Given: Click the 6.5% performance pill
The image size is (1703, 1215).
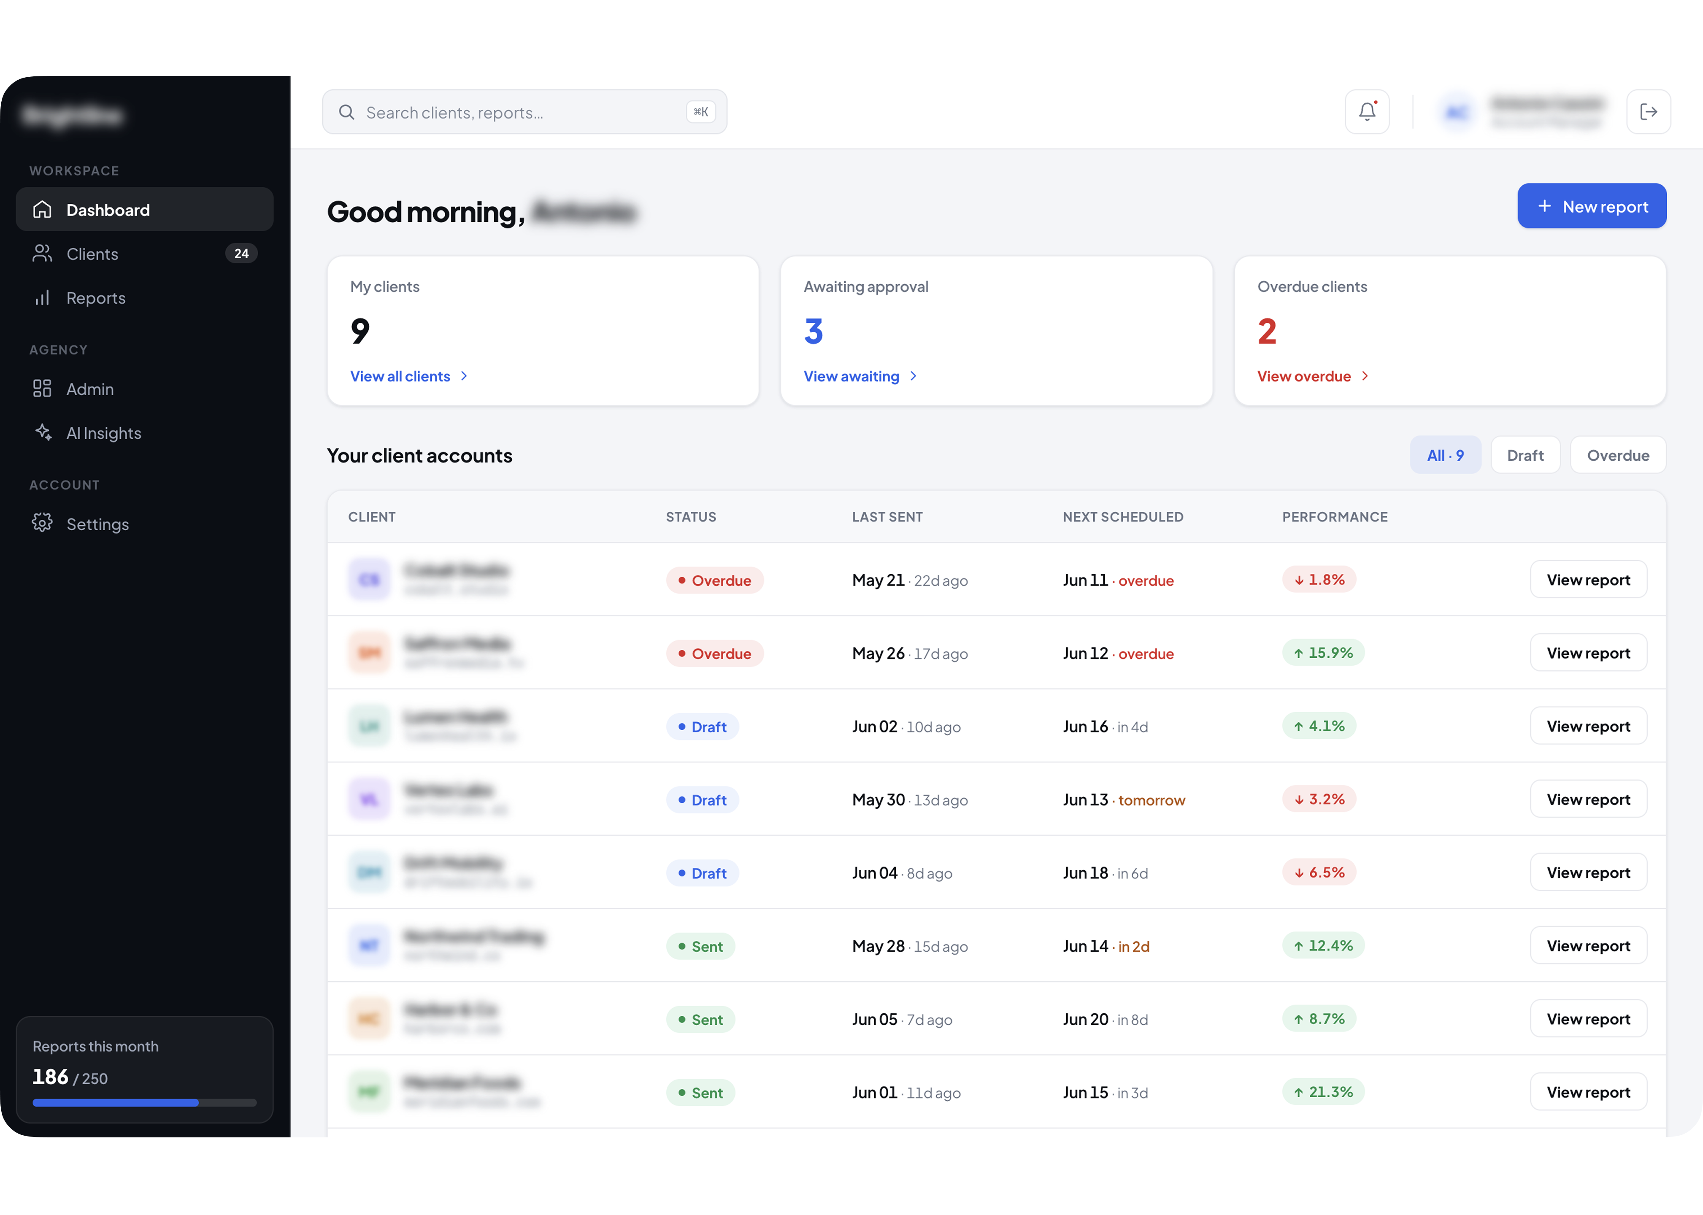Looking at the screenshot, I should (x=1319, y=872).
